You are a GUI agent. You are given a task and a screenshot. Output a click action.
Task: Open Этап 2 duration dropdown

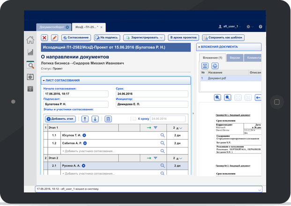[181, 158]
